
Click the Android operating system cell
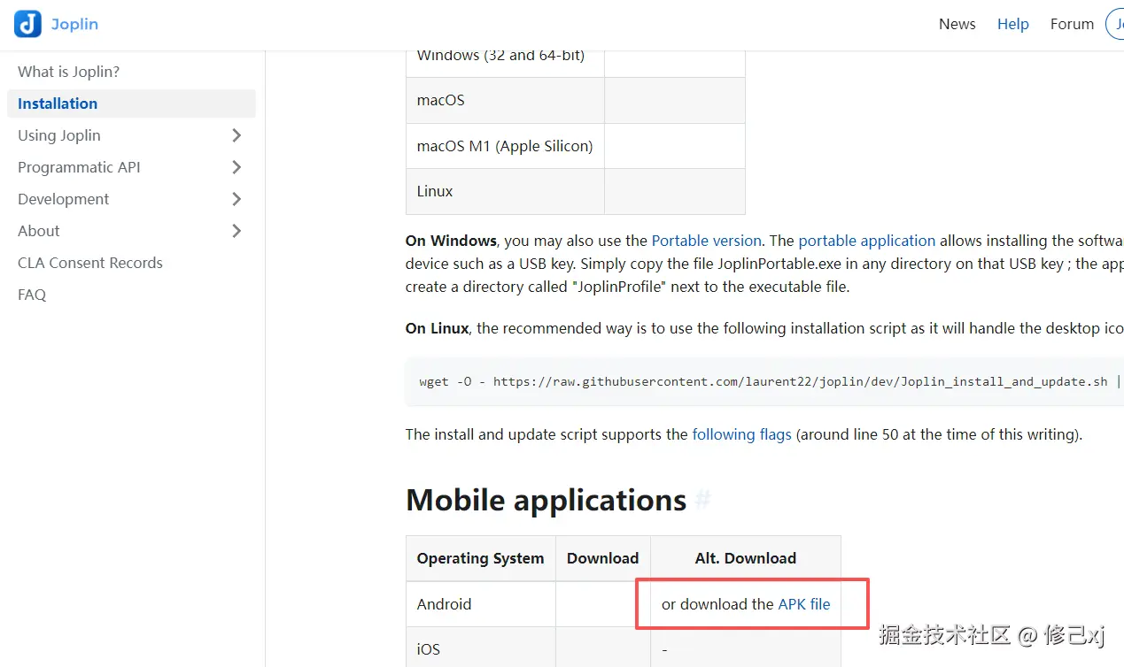coord(481,604)
